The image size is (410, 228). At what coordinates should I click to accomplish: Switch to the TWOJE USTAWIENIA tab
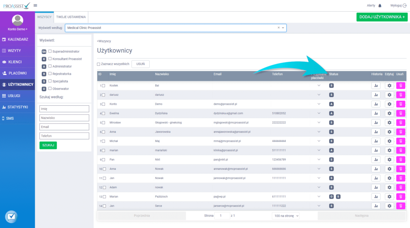coord(71,17)
